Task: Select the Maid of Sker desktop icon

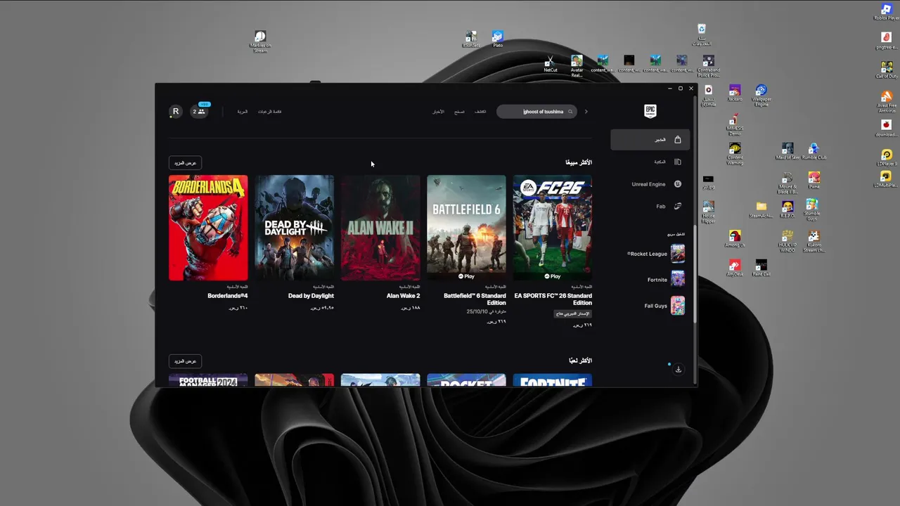Action: 787,152
